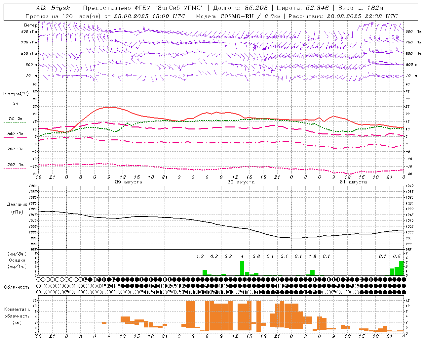Select the Тем-ра(°C) temperature panel label
The height and width of the screenshot is (339, 423).
click(16, 94)
